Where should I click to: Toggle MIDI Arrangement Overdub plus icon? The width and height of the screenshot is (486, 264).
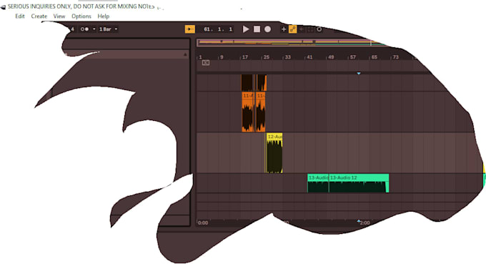(x=284, y=29)
